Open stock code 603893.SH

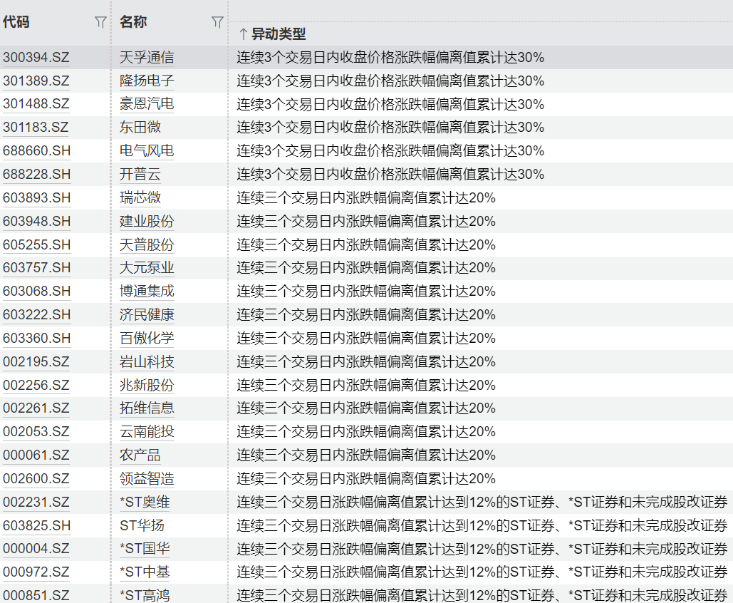tap(37, 198)
